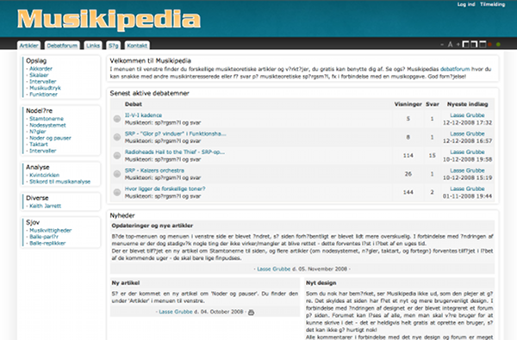Viewport: 517px width, 340px height.
Task: Open Noder og pauser link
Action: pyautogui.click(x=51, y=138)
